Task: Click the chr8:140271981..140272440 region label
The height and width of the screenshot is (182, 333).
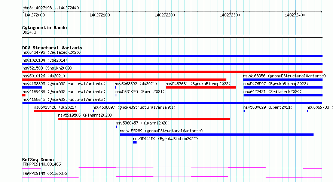Action: (51, 8)
